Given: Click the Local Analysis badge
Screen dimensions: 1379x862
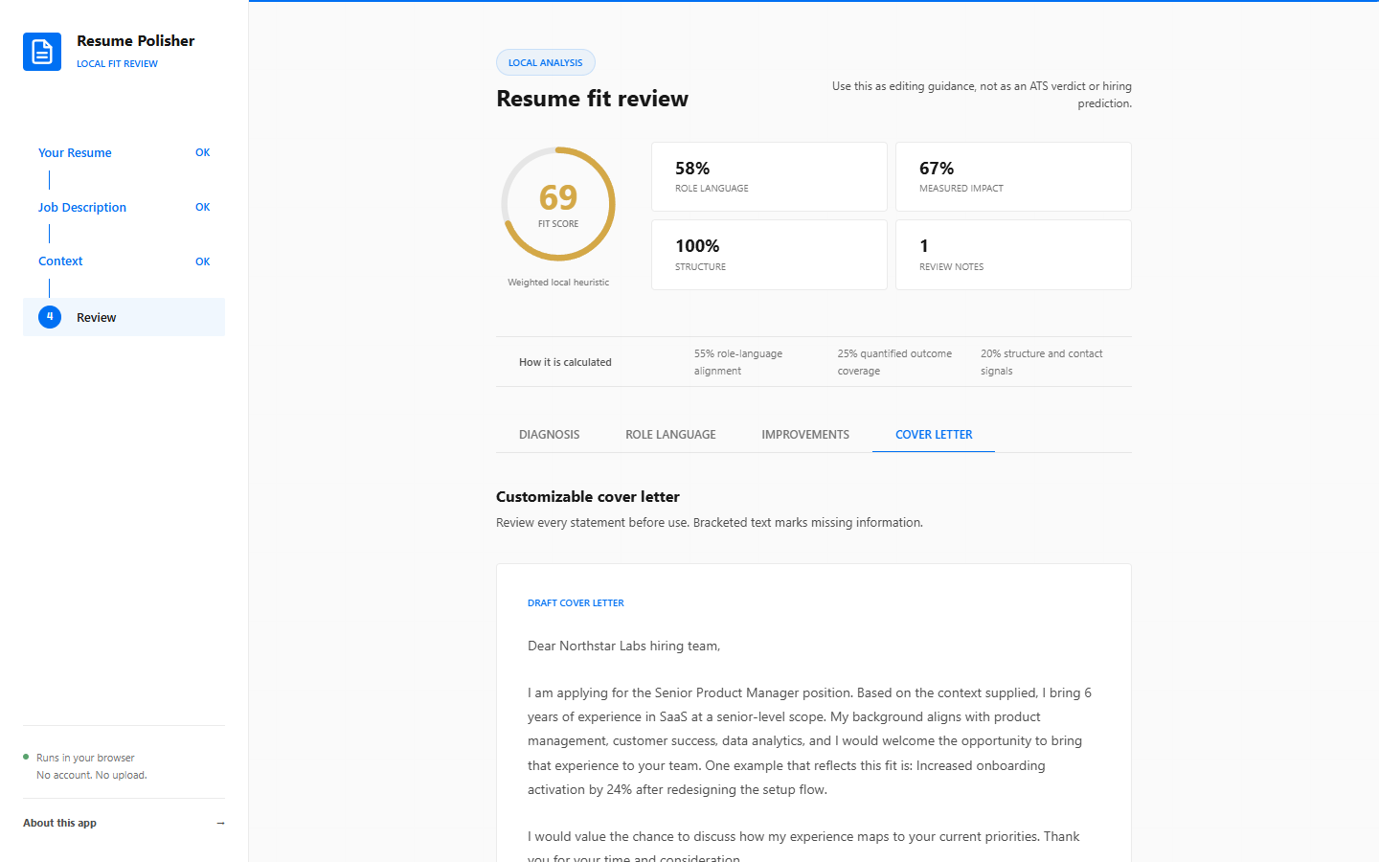Looking at the screenshot, I should [546, 62].
